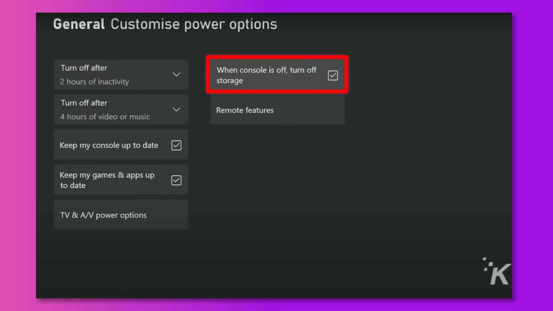The width and height of the screenshot is (553, 311).
Task: Select the General section header
Action: click(79, 23)
